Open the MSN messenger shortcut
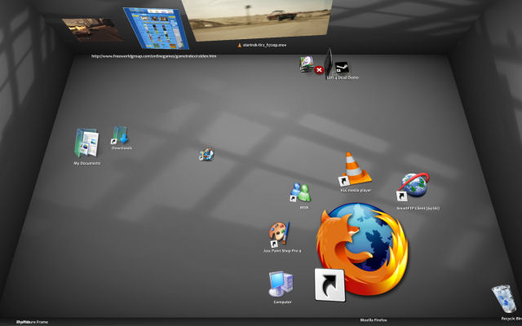This screenshot has height=326, width=522. 302,193
